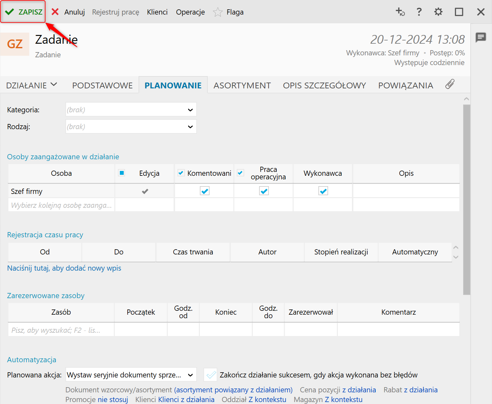Screen dimensions: 492x404
Task: Toggle Wykonawca checkbox for Szef firmy
Action: 323,191
